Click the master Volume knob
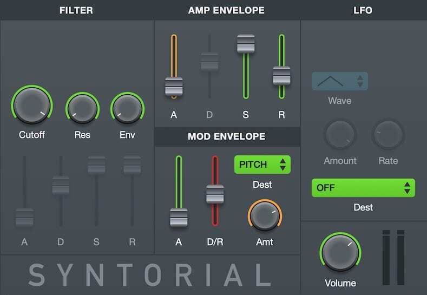This screenshot has height=295, width=427. coord(340,252)
